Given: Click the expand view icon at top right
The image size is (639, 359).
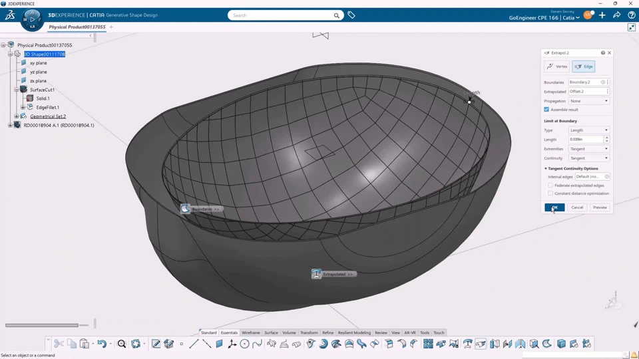Looking at the screenshot, I should [631, 27].
